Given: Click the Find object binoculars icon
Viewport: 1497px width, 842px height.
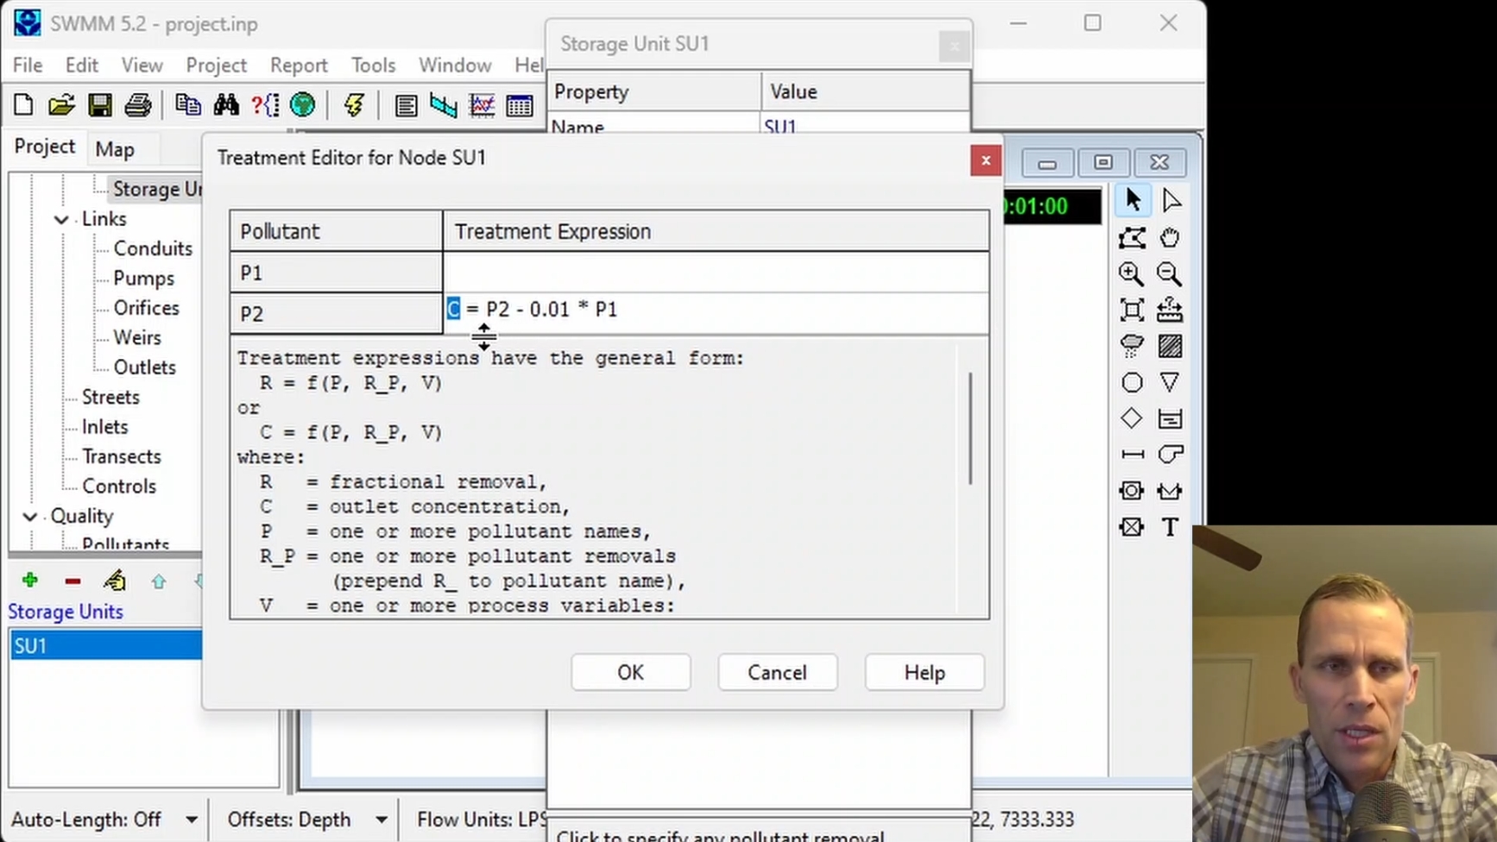Looking at the screenshot, I should tap(226, 105).
